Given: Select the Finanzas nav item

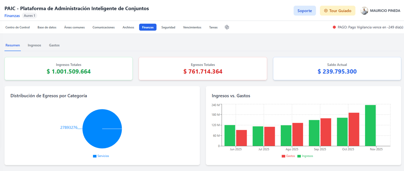Looking at the screenshot, I should click(148, 27).
